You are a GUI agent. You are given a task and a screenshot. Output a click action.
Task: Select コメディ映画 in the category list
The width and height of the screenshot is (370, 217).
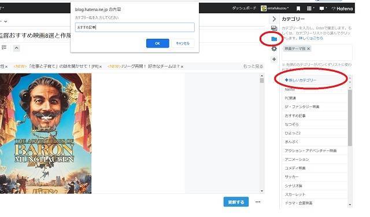[x=315, y=168]
